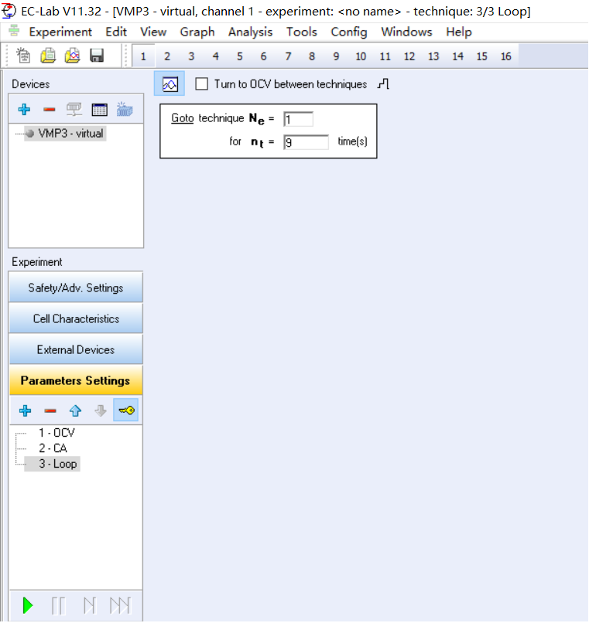Click the yellow key modify icon
The width and height of the screenshot is (589, 623).
click(126, 410)
